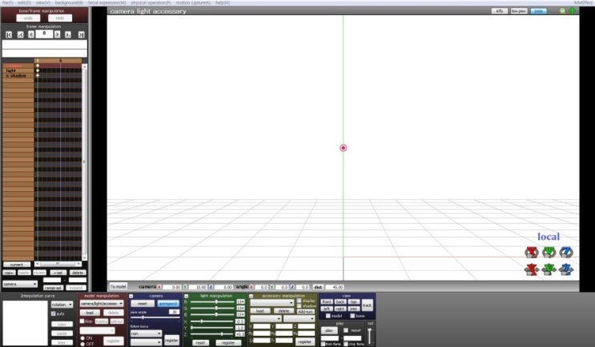Click the frame number input field
The image size is (595, 347).
tap(44, 35)
